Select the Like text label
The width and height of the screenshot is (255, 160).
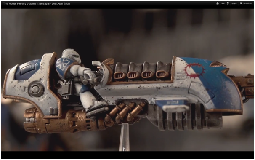coord(223,3)
